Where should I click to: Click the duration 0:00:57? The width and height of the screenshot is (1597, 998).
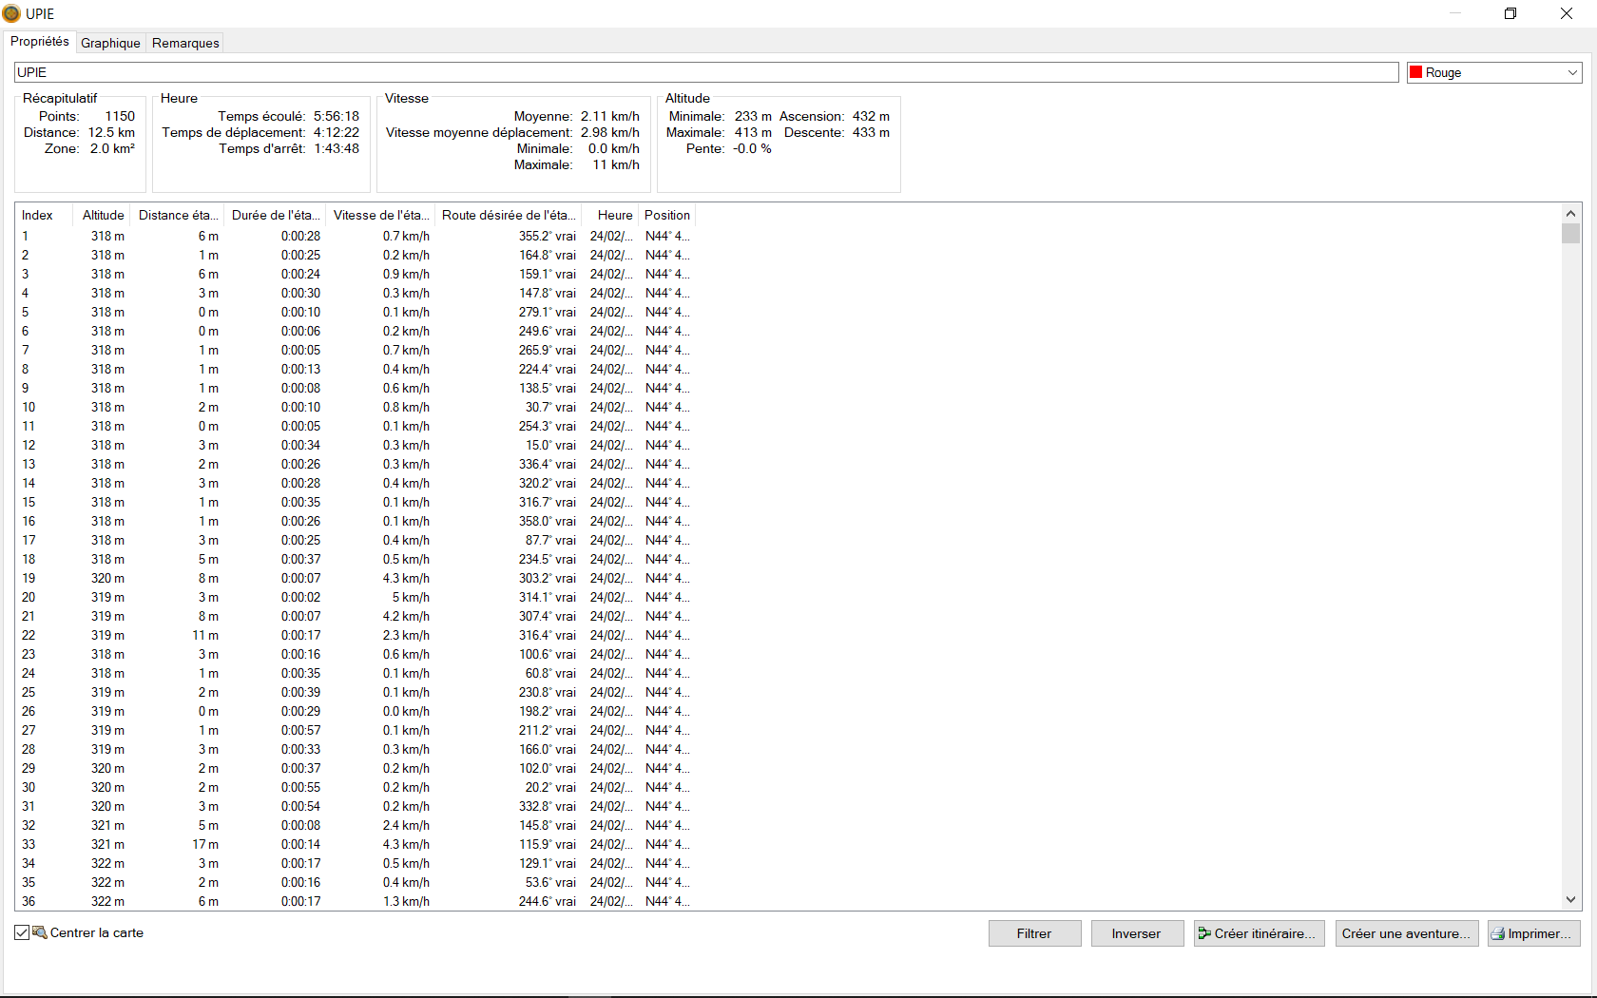300,730
